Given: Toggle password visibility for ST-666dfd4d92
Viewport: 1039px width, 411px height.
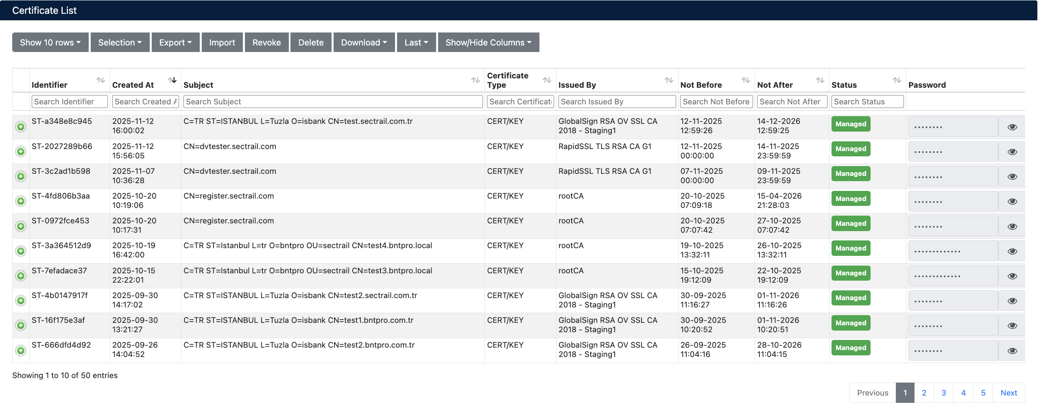Looking at the screenshot, I should (x=1012, y=351).
